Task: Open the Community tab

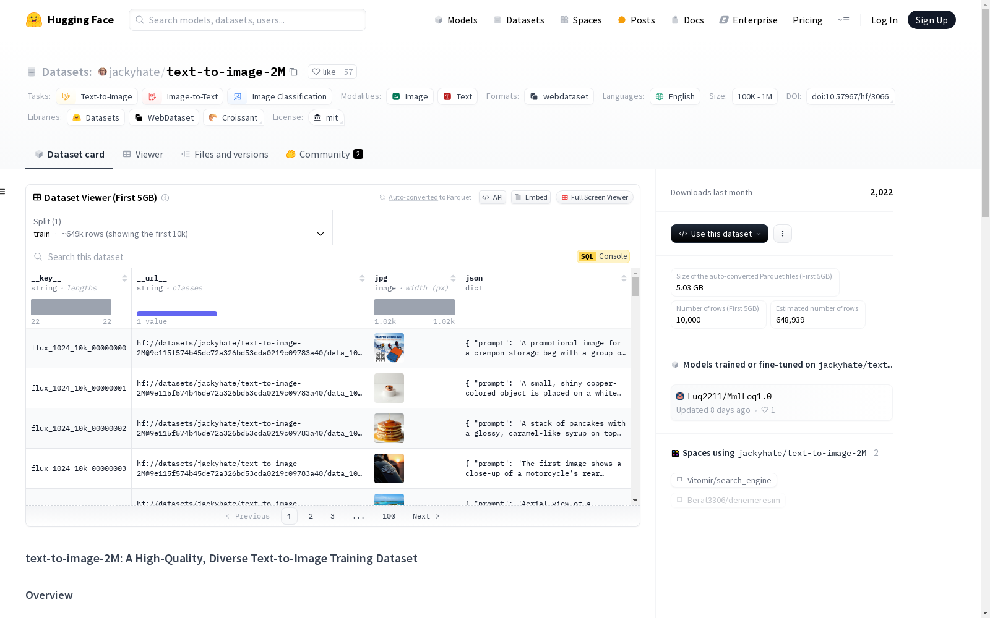Action: (324, 154)
